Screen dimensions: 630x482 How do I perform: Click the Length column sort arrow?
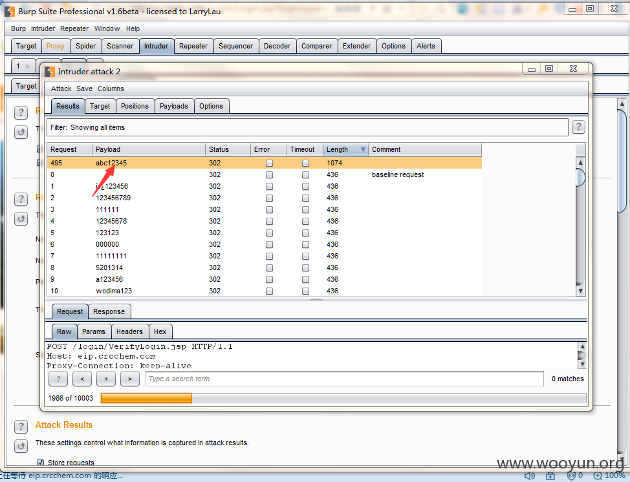click(363, 149)
